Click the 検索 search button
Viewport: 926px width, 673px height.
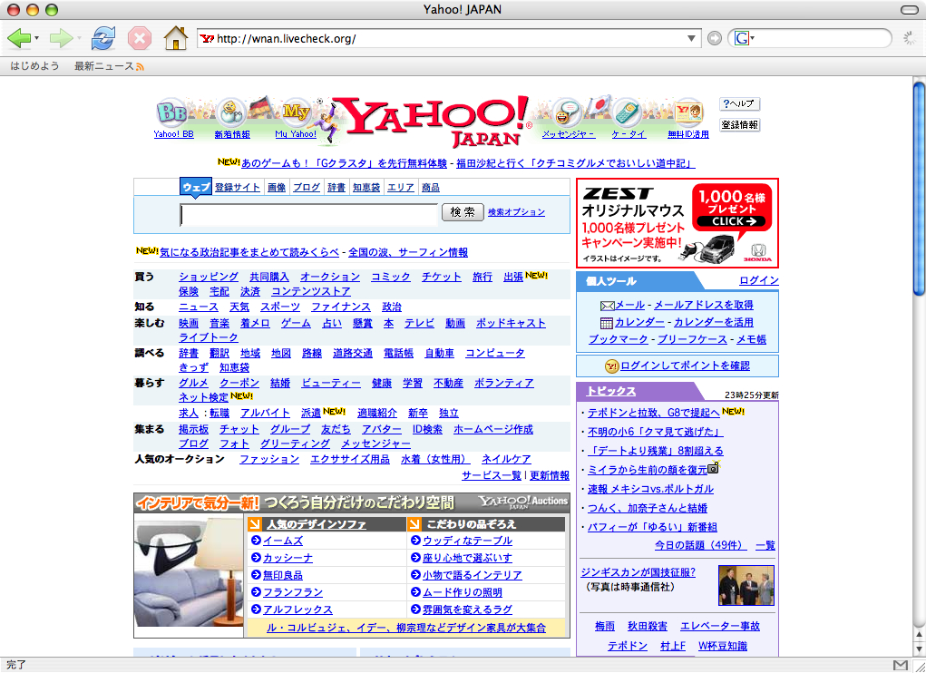pyautogui.click(x=463, y=212)
